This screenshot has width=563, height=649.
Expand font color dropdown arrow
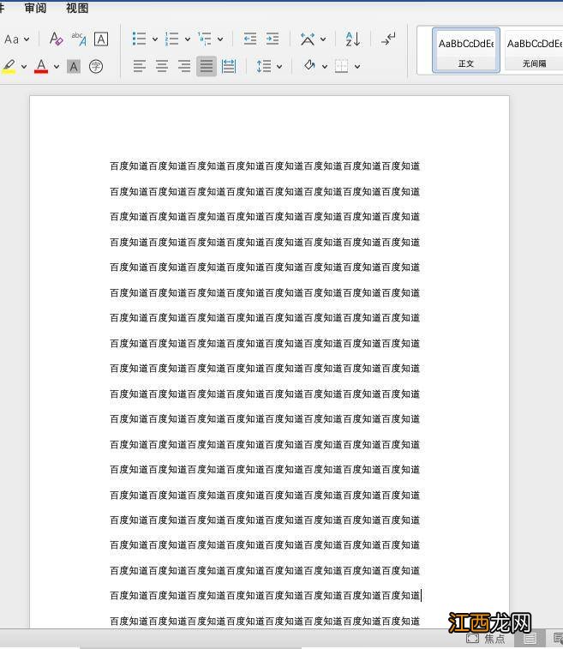pos(56,66)
